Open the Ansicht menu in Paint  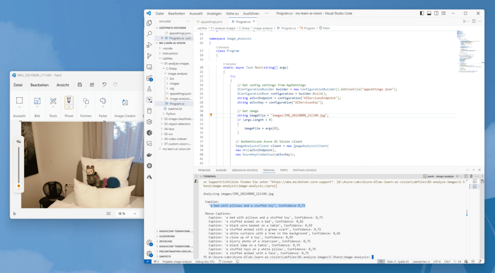[63, 85]
